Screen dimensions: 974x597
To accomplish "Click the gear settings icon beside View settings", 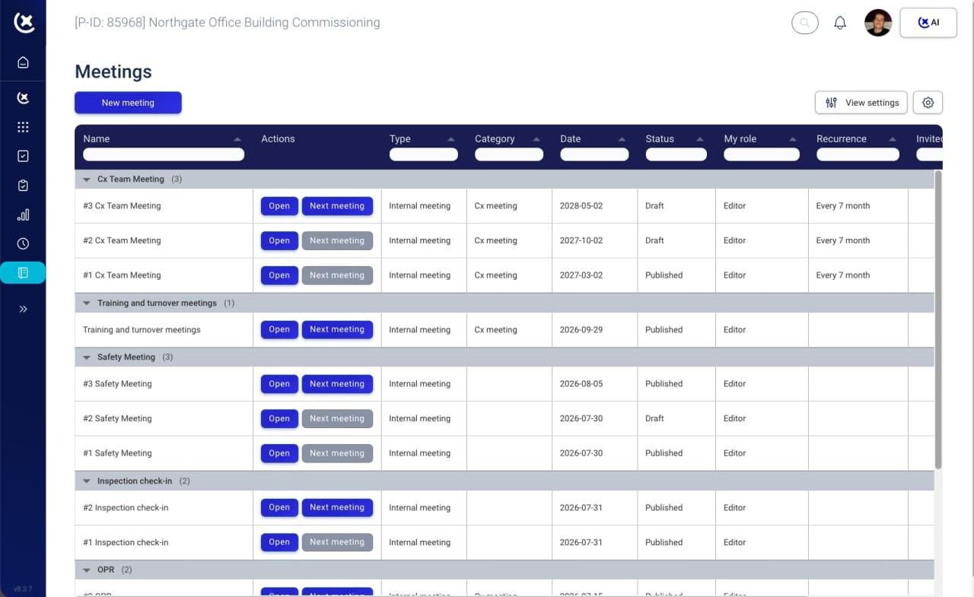I will click(928, 103).
